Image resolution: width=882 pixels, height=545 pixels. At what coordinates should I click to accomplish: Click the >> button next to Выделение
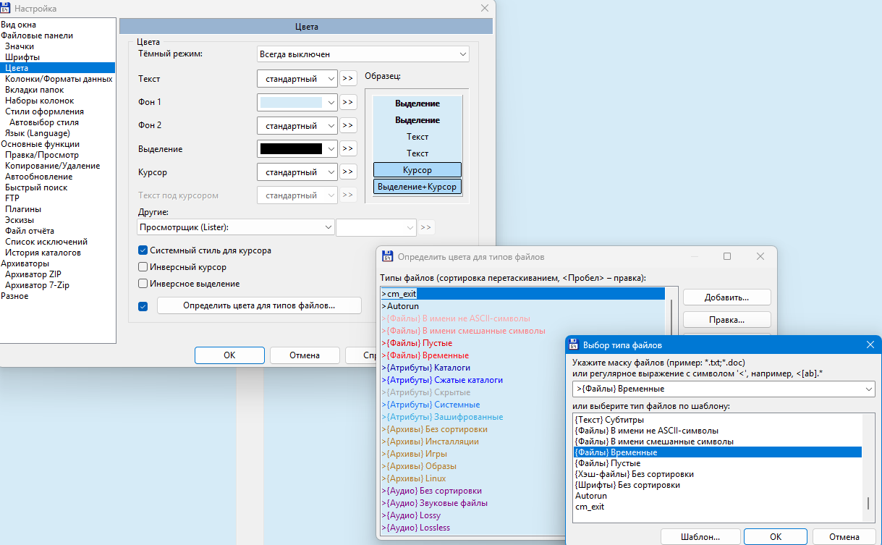[348, 148]
